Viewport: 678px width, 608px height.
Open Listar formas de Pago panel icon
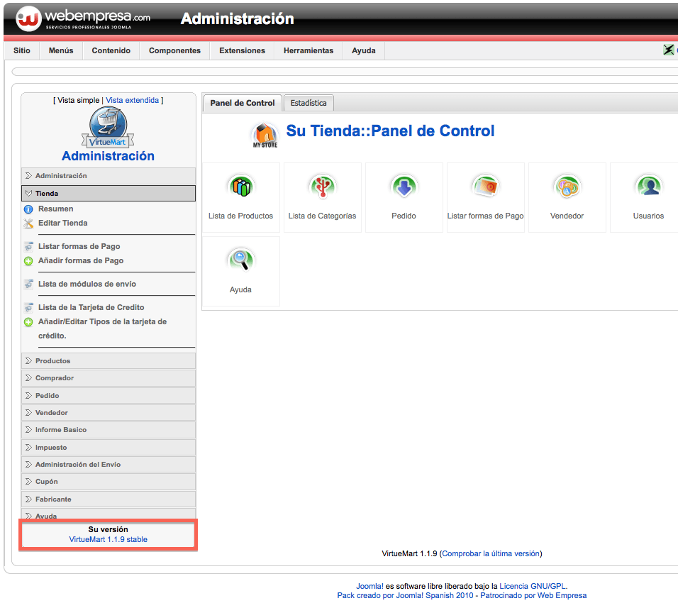(486, 187)
